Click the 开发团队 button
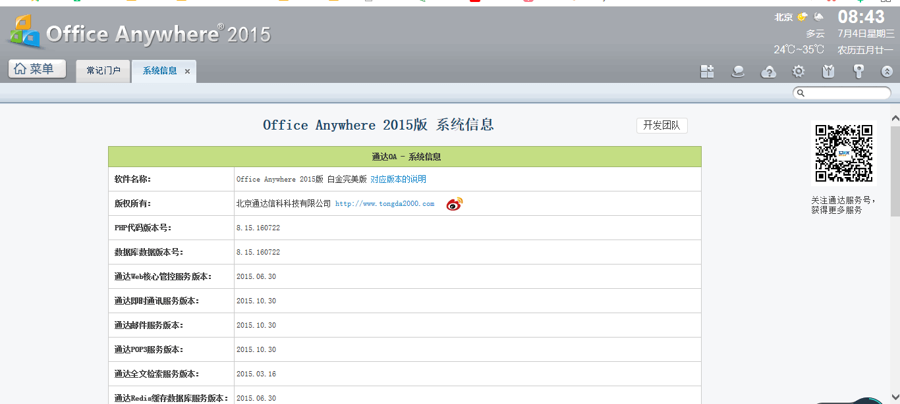Screen dimensions: 900x404 [661, 126]
